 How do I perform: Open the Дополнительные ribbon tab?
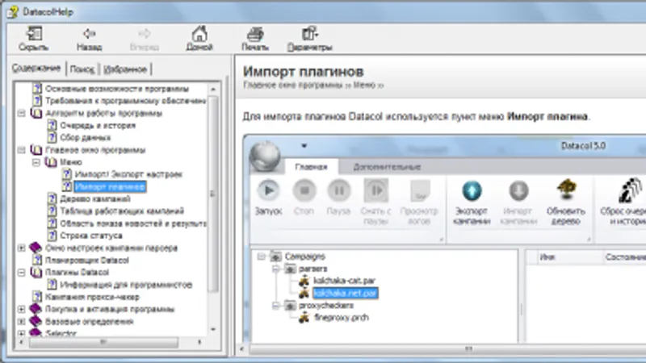387,167
